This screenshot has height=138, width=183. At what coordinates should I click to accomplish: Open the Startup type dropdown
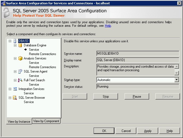[177, 80]
